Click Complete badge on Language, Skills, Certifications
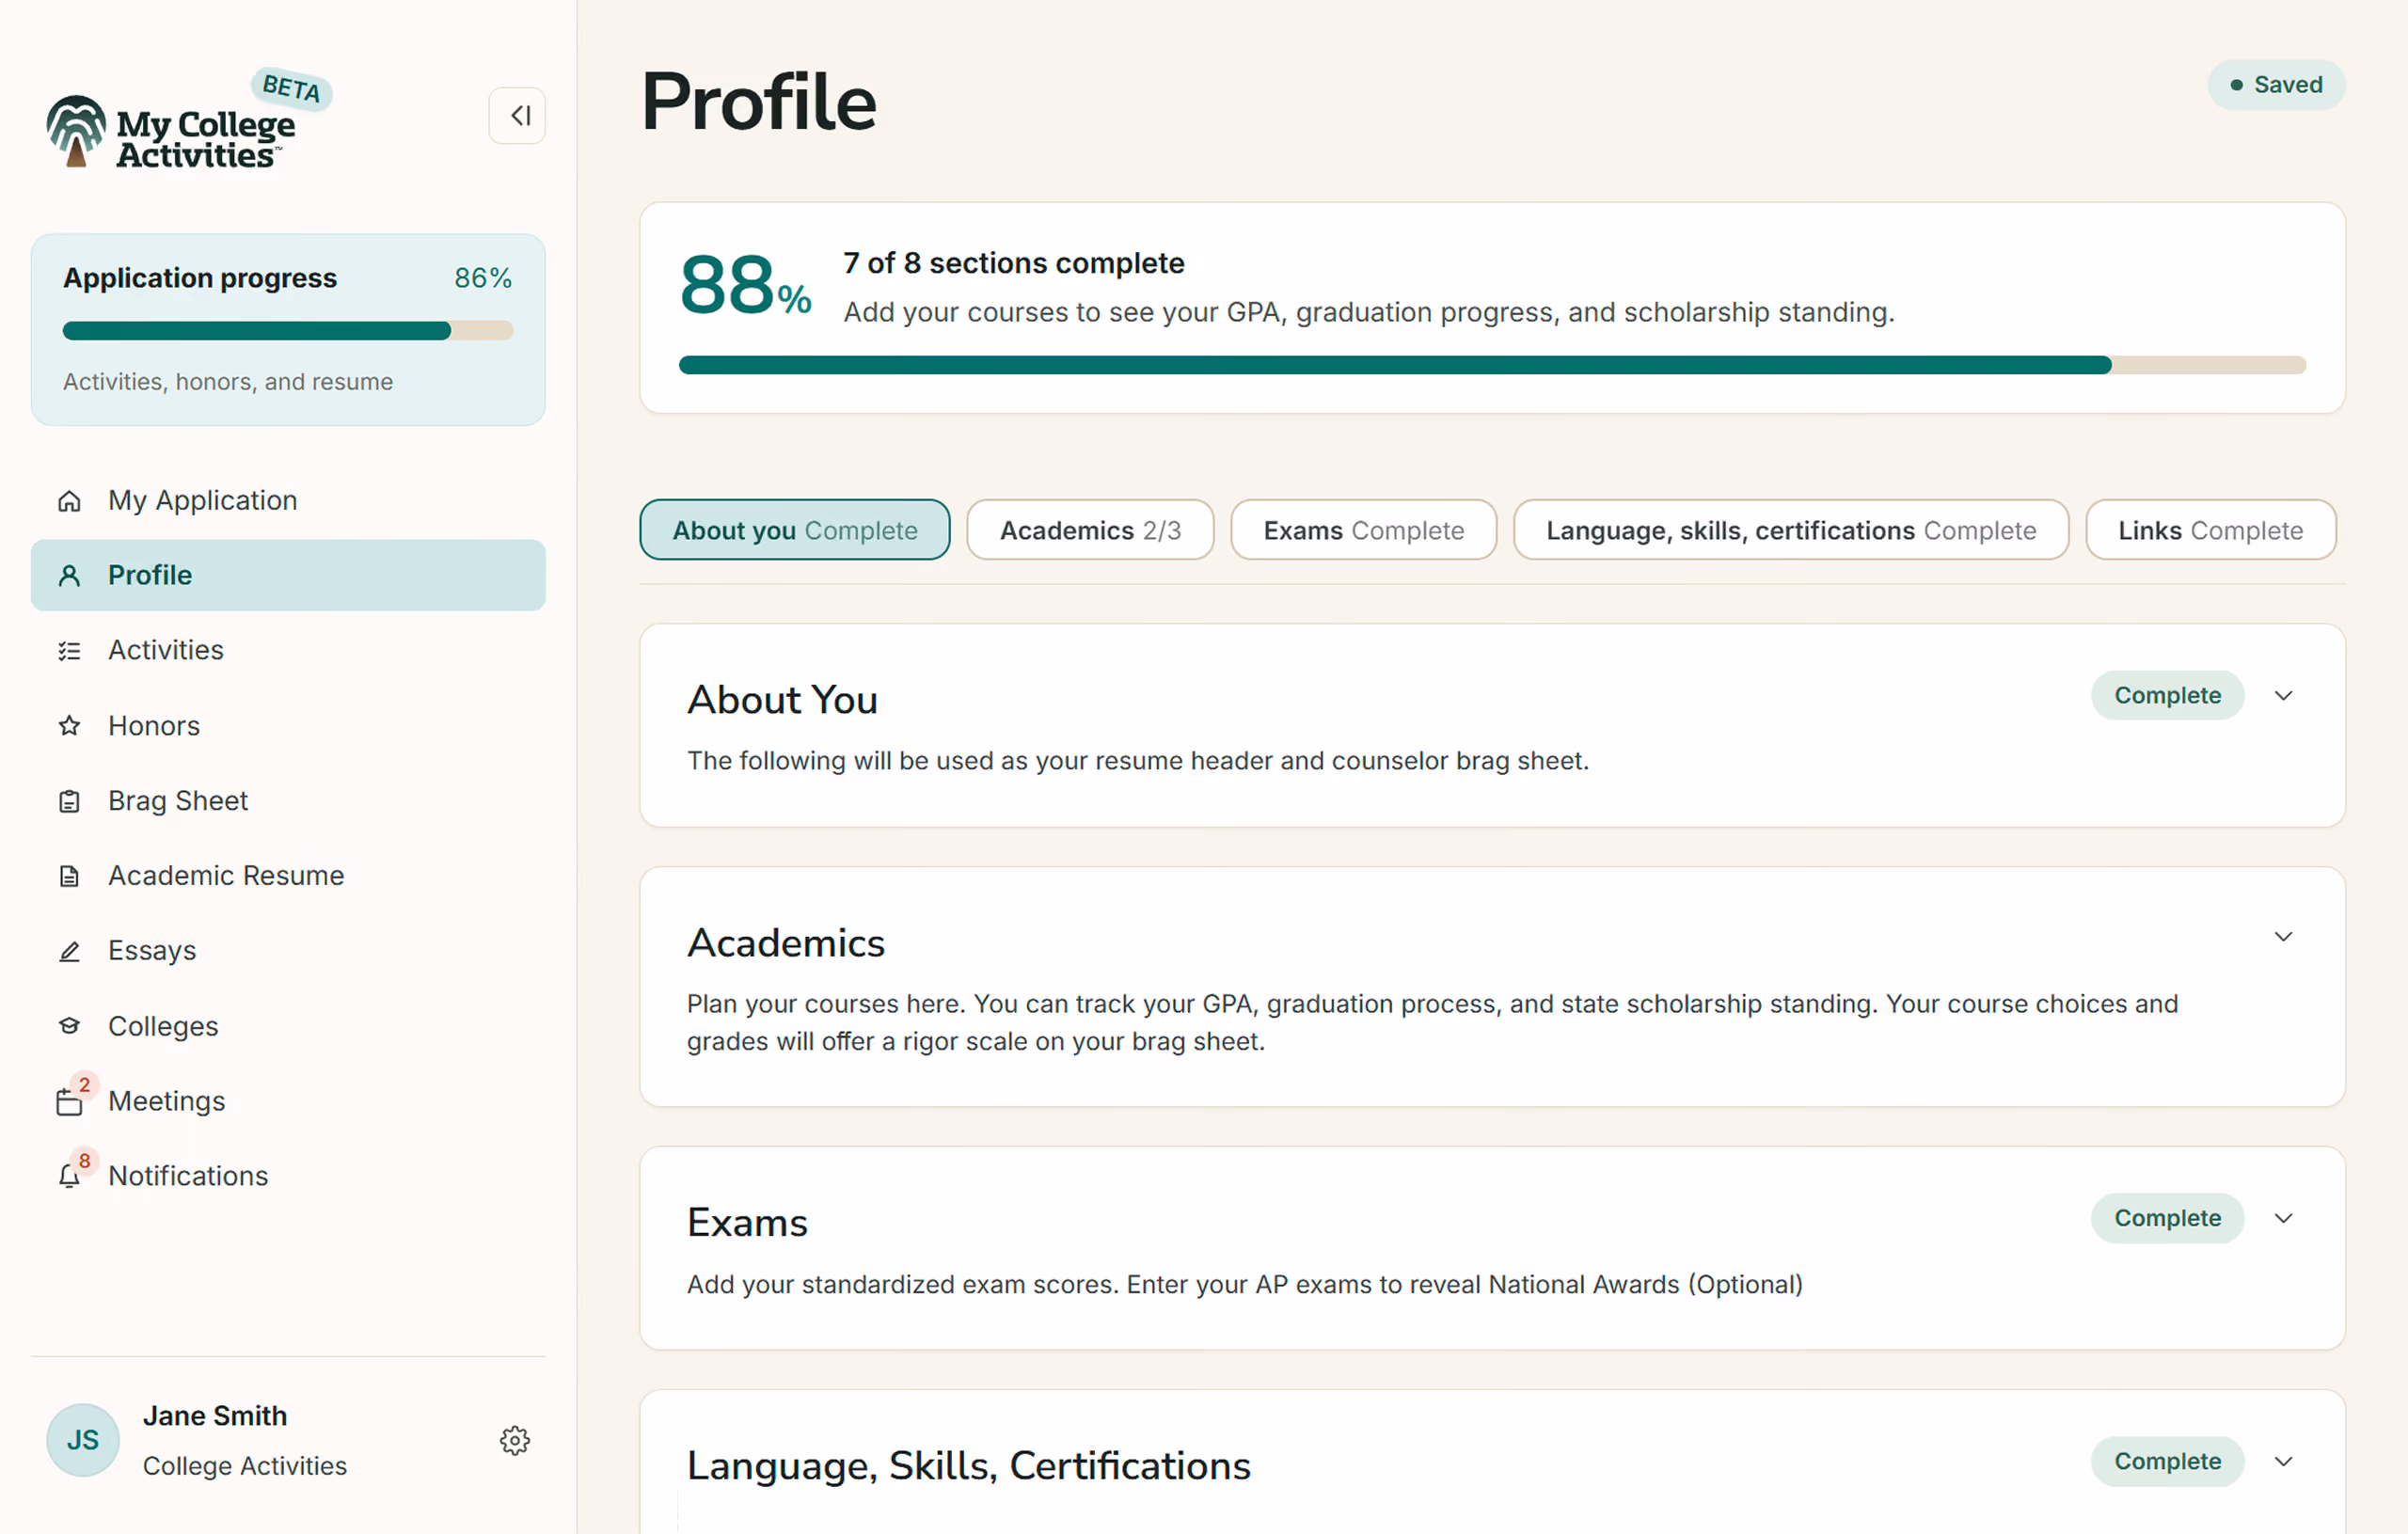Screen dimensions: 2408x1534 pos(2167,1462)
